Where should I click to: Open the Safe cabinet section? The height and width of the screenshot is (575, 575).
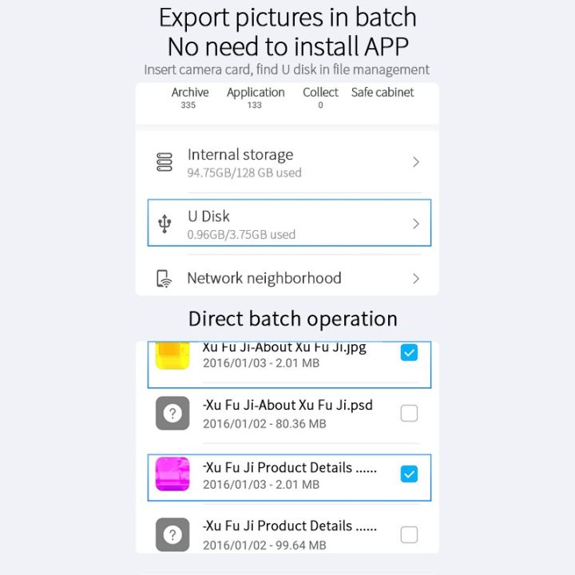(383, 93)
